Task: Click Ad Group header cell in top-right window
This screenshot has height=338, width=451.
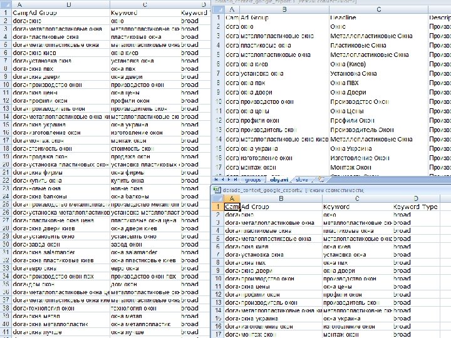Action: 284,18
